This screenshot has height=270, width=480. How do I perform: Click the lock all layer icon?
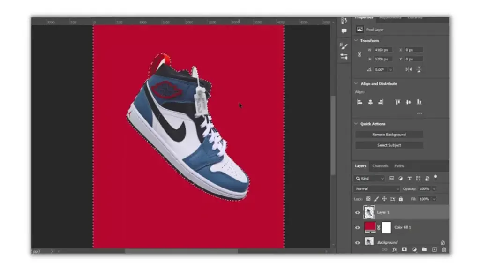click(x=401, y=199)
